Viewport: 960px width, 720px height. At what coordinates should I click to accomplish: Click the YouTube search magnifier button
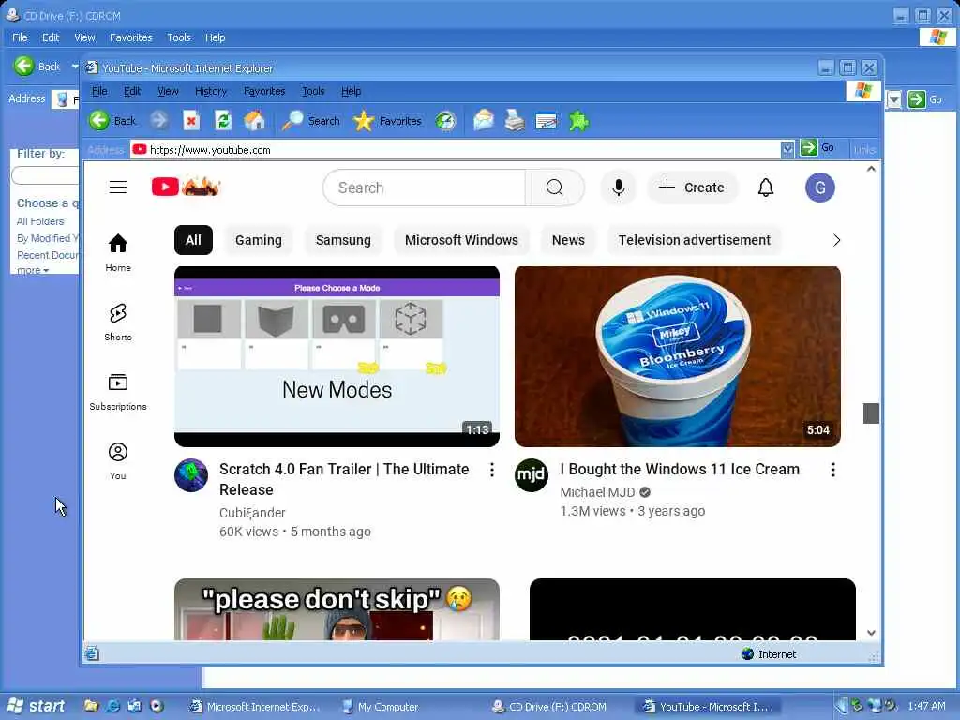[x=555, y=187]
